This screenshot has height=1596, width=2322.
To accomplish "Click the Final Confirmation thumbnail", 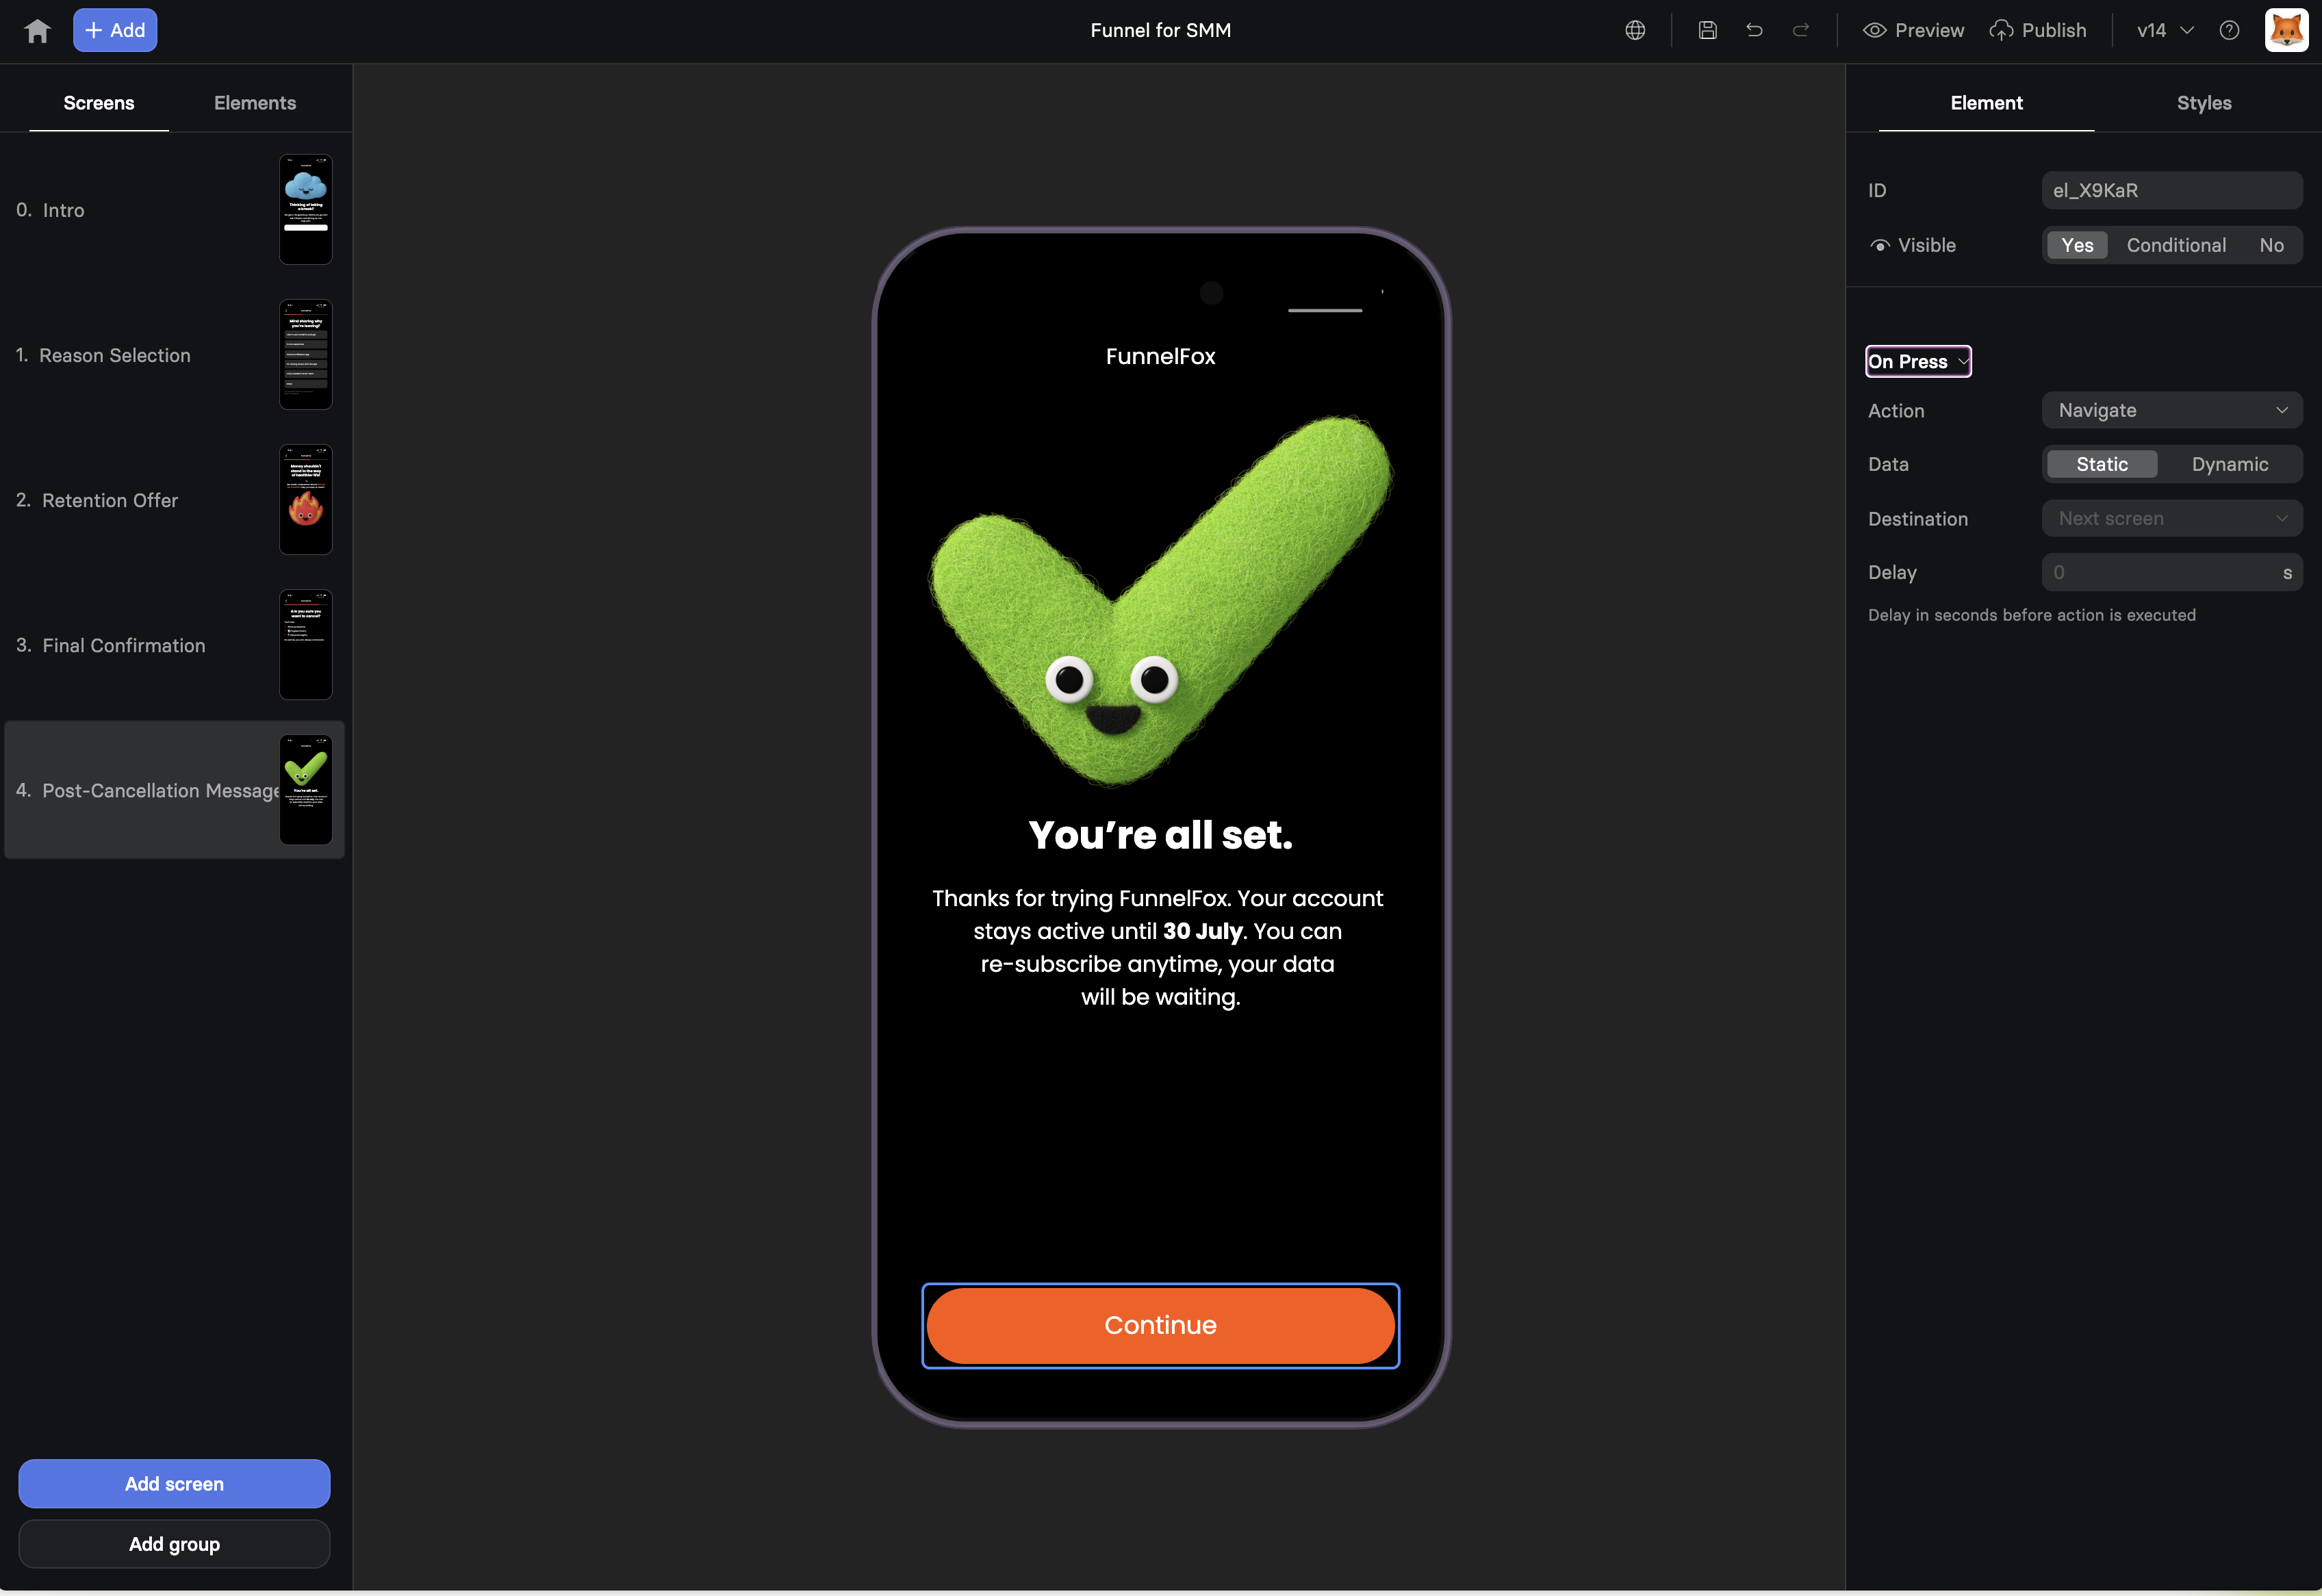I will pyautogui.click(x=305, y=644).
